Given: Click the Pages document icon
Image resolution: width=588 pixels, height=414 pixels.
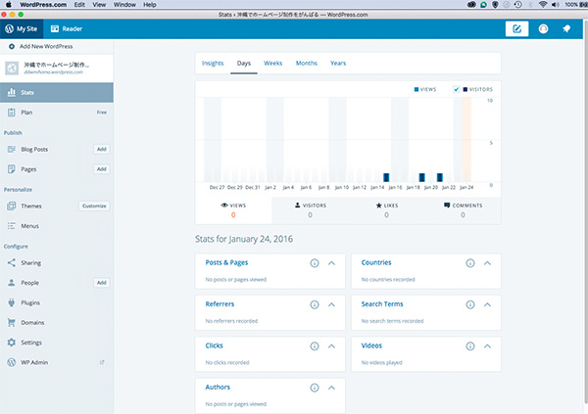Looking at the screenshot, I should [12, 169].
